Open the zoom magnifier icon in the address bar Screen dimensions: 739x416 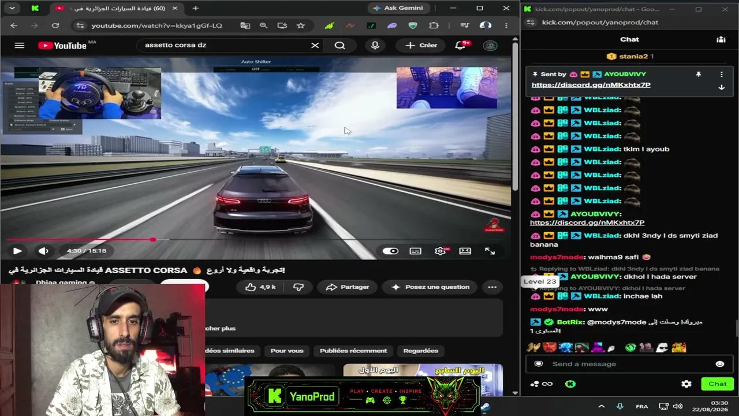click(263, 25)
